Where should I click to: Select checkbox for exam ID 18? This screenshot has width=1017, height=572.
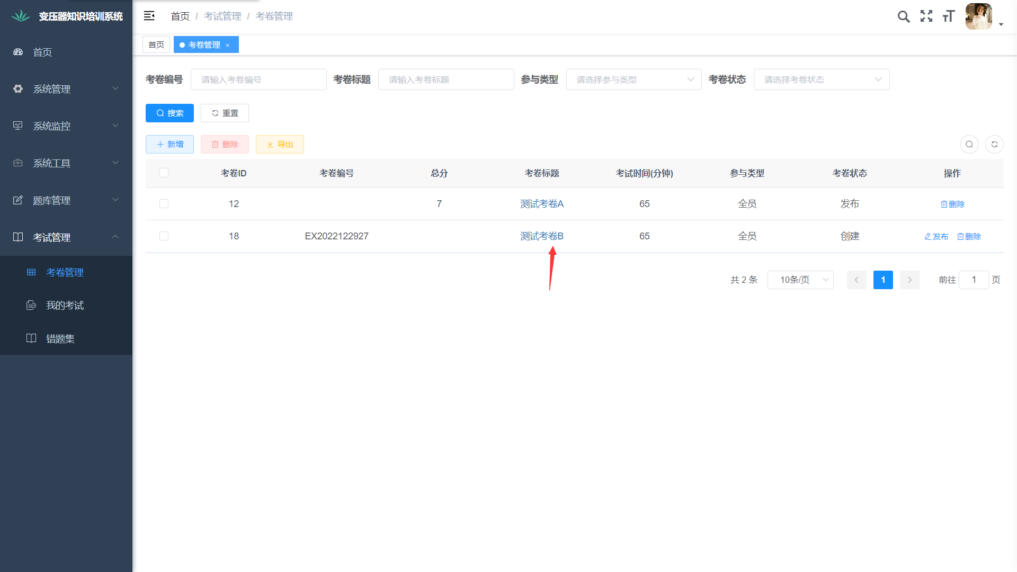[x=164, y=236]
